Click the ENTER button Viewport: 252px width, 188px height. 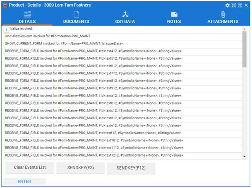(x=24, y=182)
